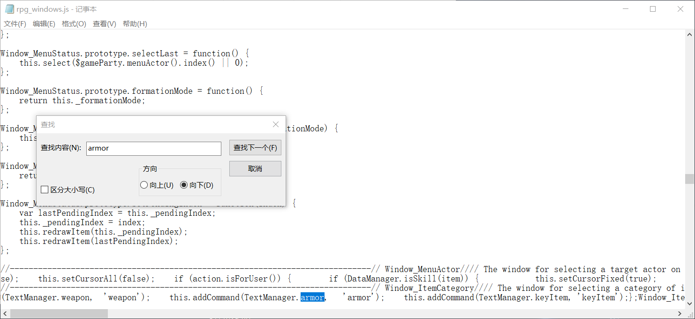Close the rpg_windows.js Notepad window

coord(680,9)
